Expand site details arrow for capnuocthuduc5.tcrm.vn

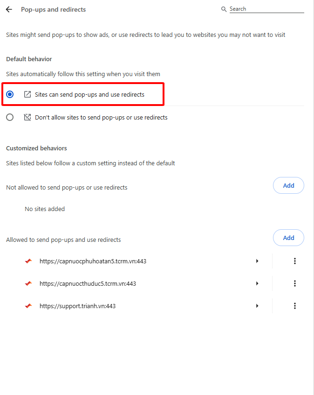[257, 283]
